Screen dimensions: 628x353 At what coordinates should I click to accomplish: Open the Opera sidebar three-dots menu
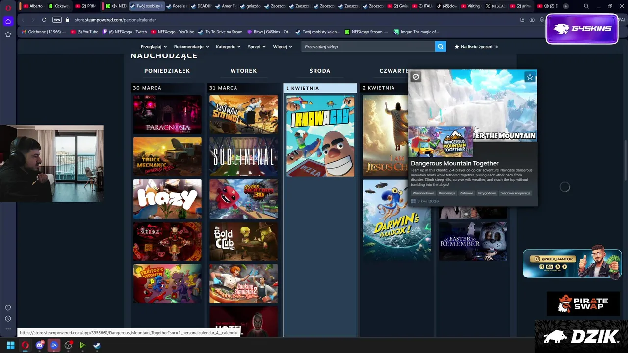pos(8,329)
